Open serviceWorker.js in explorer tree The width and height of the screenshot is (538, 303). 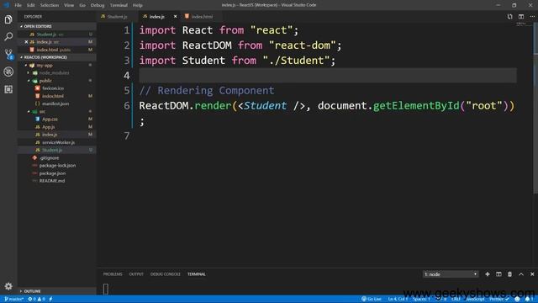(x=58, y=142)
